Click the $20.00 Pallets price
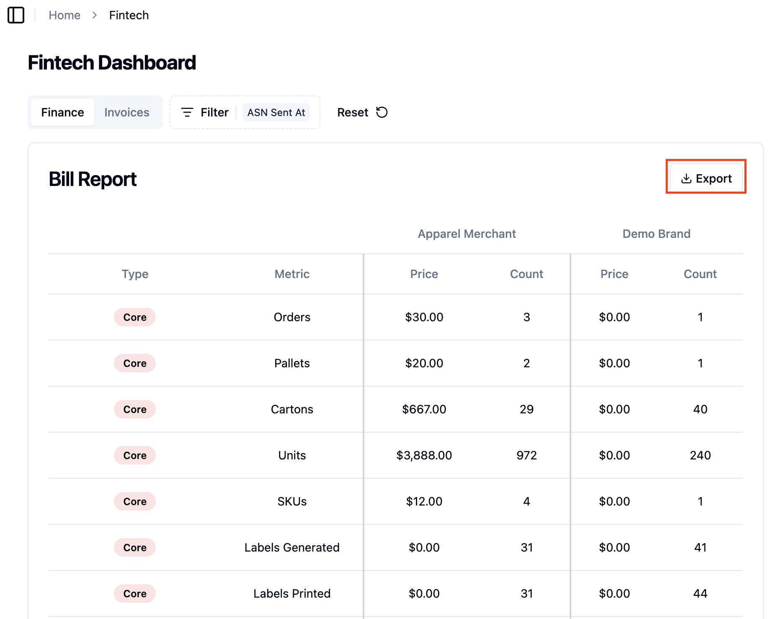 (424, 363)
